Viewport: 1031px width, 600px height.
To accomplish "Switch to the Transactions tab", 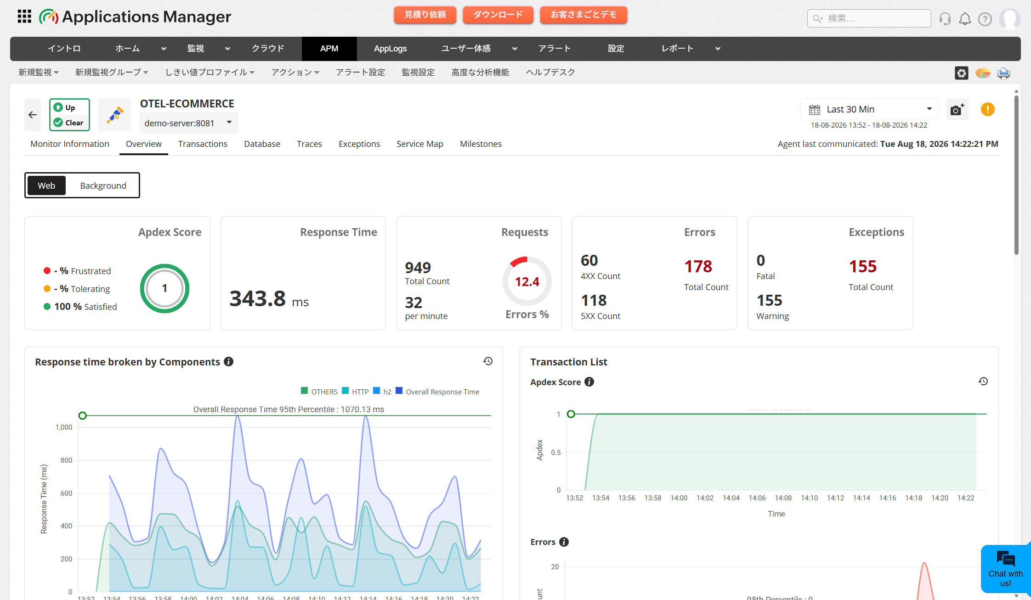I will point(203,144).
